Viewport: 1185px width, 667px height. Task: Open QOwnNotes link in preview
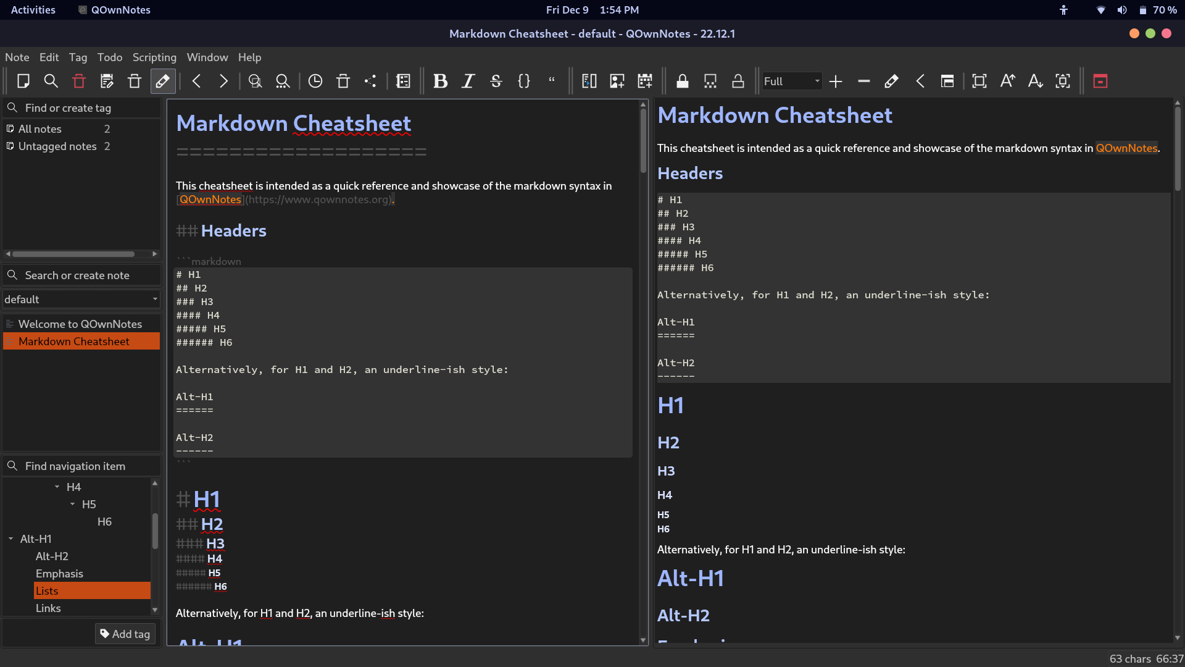click(x=1126, y=148)
